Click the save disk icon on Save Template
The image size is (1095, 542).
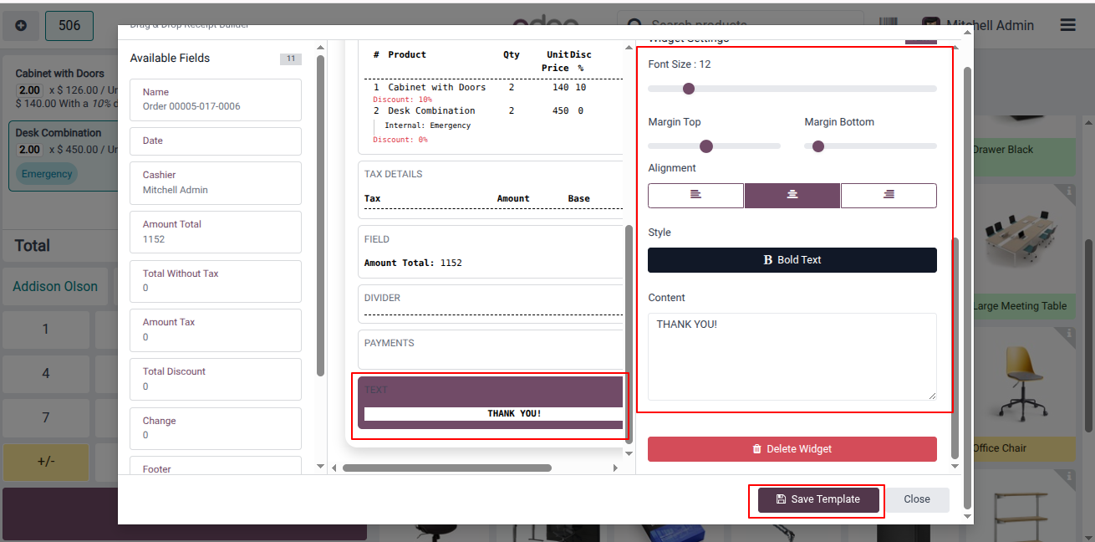coord(781,499)
